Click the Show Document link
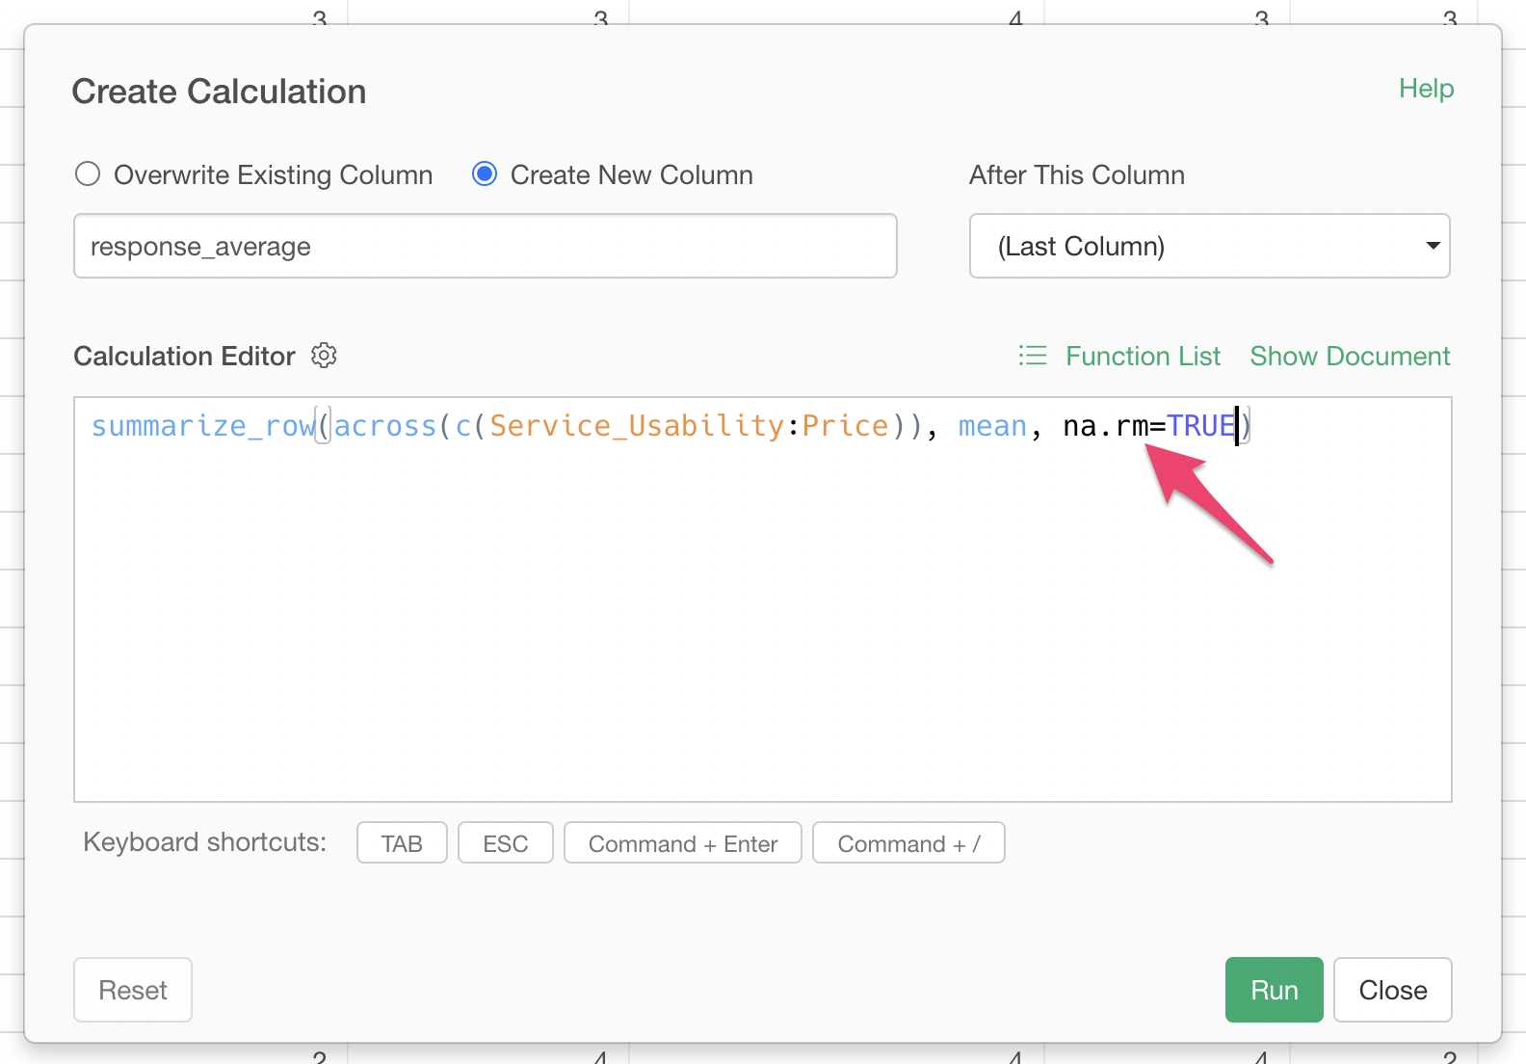This screenshot has width=1526, height=1064. point(1349,357)
